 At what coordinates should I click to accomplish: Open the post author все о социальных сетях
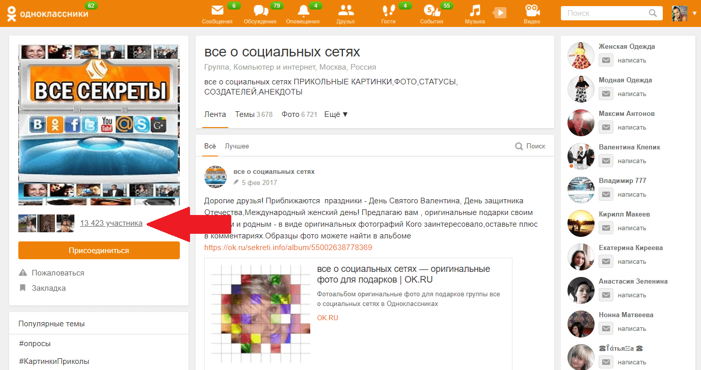pyautogui.click(x=274, y=171)
